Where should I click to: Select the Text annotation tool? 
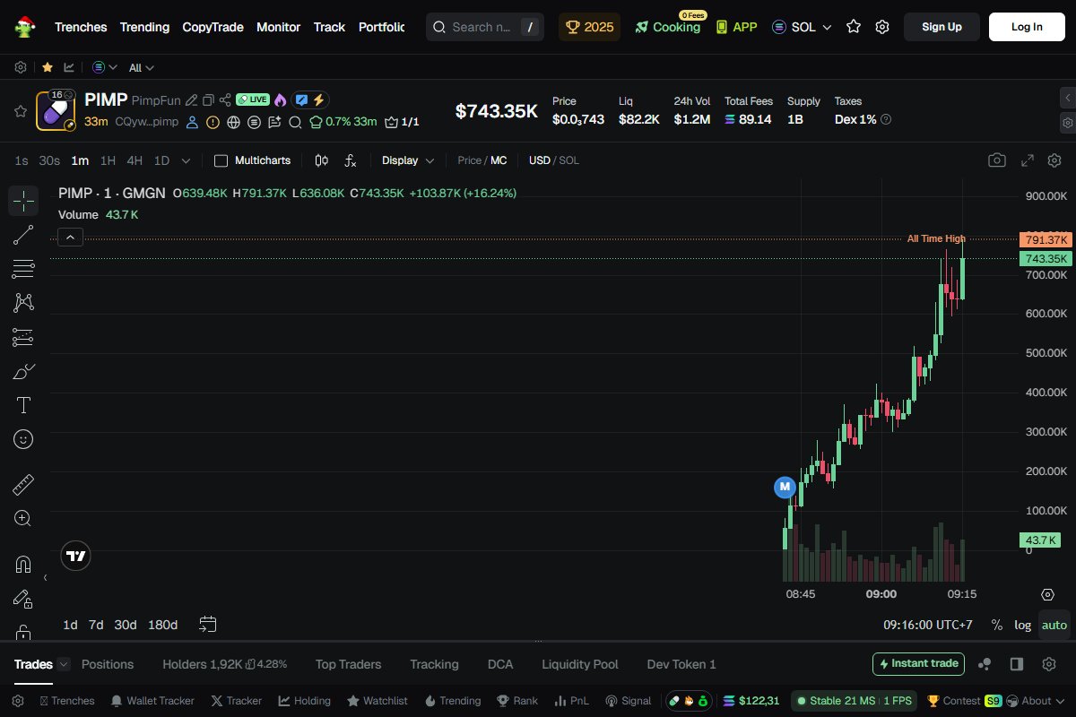point(23,405)
